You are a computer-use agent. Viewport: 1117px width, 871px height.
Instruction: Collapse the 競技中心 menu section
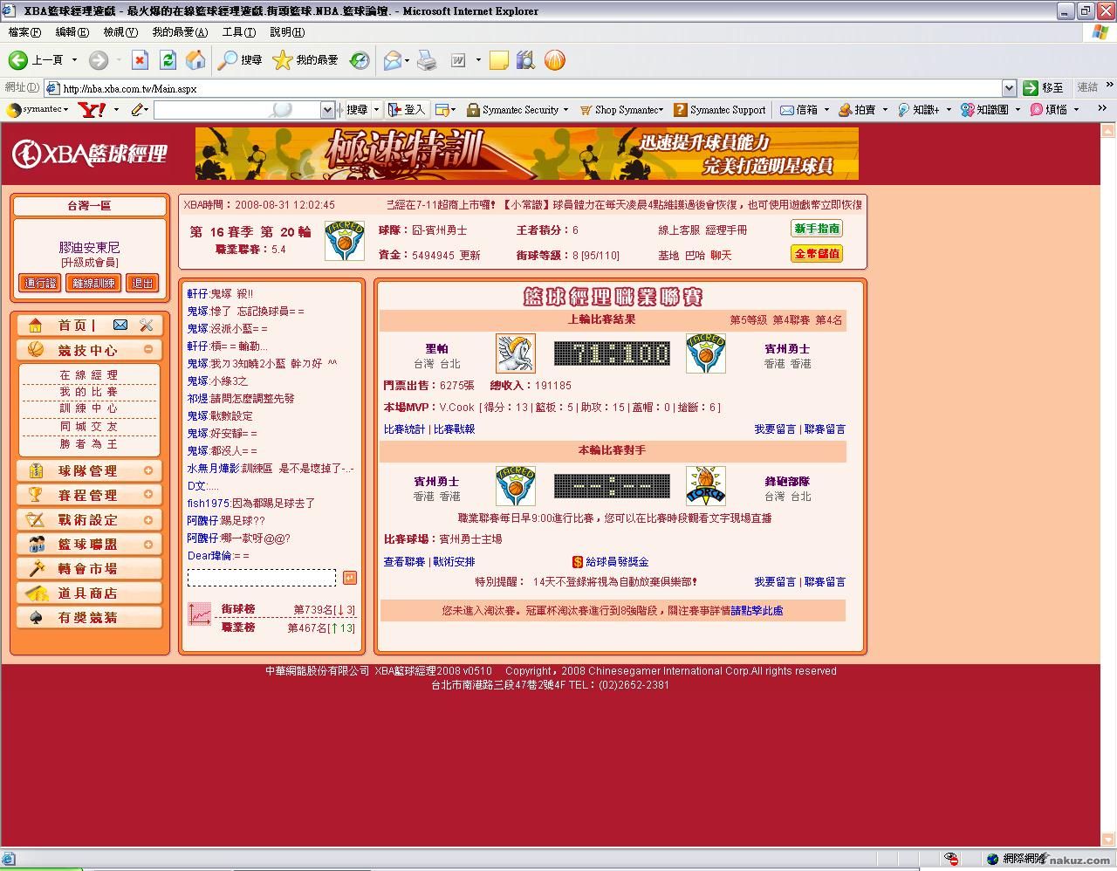(x=148, y=349)
